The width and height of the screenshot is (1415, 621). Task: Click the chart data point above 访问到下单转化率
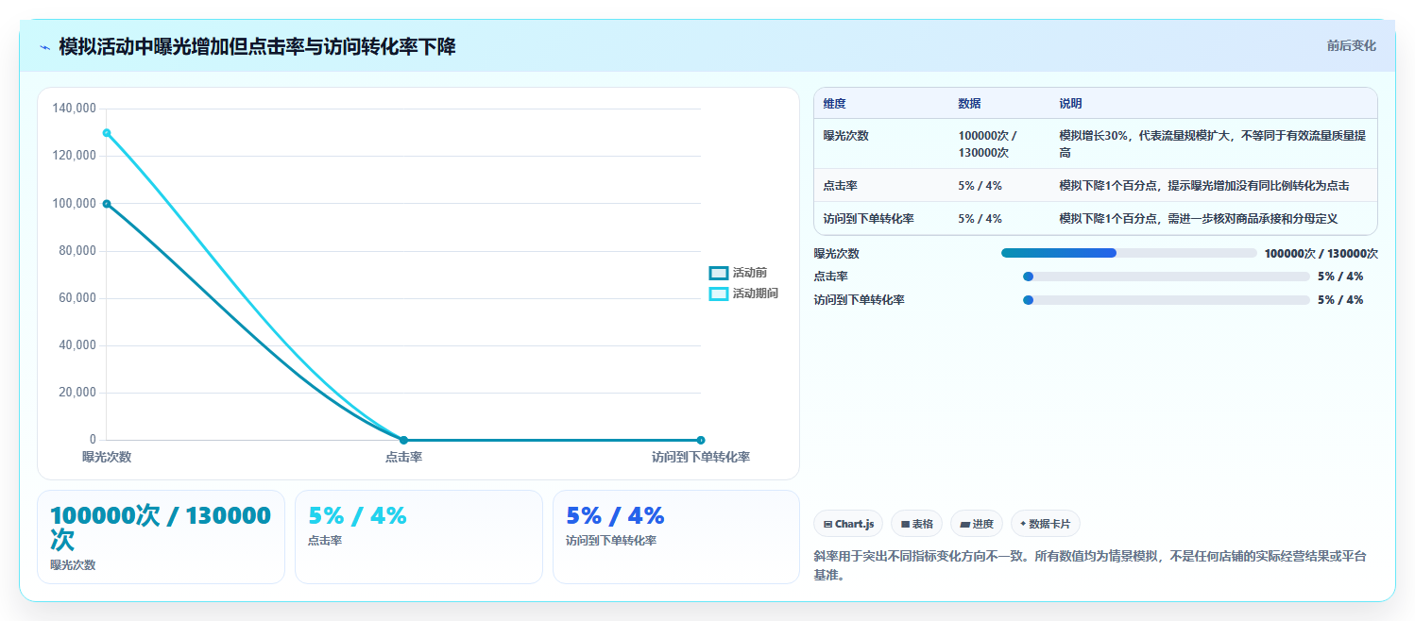[x=701, y=440]
